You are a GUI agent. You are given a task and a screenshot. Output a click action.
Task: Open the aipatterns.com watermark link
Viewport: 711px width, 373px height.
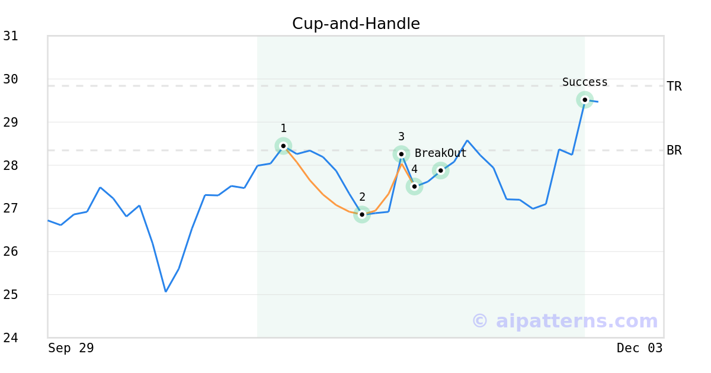(565, 321)
